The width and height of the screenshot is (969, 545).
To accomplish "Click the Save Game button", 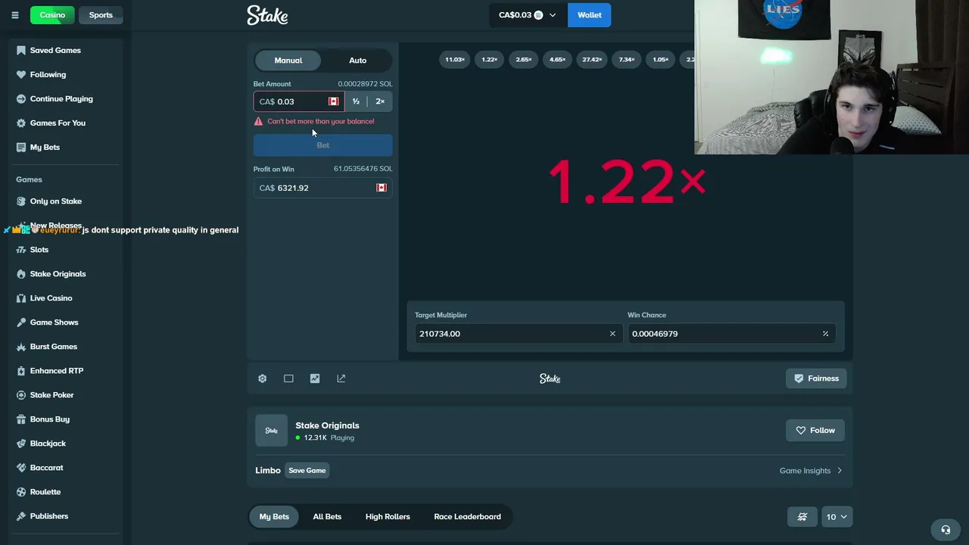I will pos(307,471).
